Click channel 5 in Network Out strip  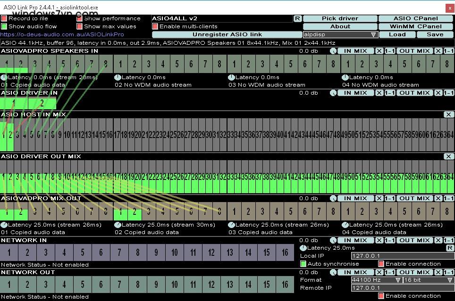point(82,285)
